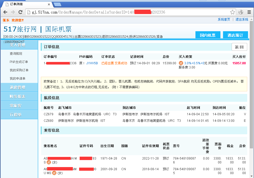Click the globe extension icon in toolbar
Image resolution: width=254 pixels, height=178 pixels.
click(241, 12)
